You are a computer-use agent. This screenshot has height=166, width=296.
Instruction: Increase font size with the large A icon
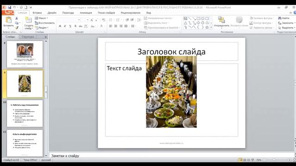pyautogui.click(x=92, y=20)
